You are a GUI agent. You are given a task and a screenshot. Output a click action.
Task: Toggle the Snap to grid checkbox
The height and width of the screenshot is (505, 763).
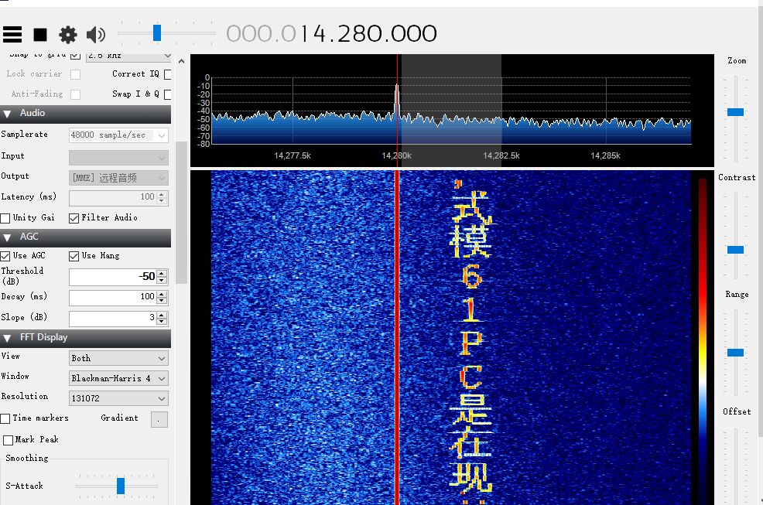tap(75, 55)
